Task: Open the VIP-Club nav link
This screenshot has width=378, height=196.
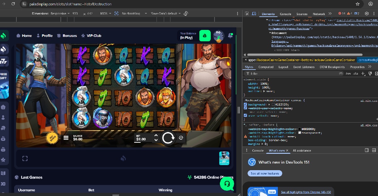Action: click(91, 36)
